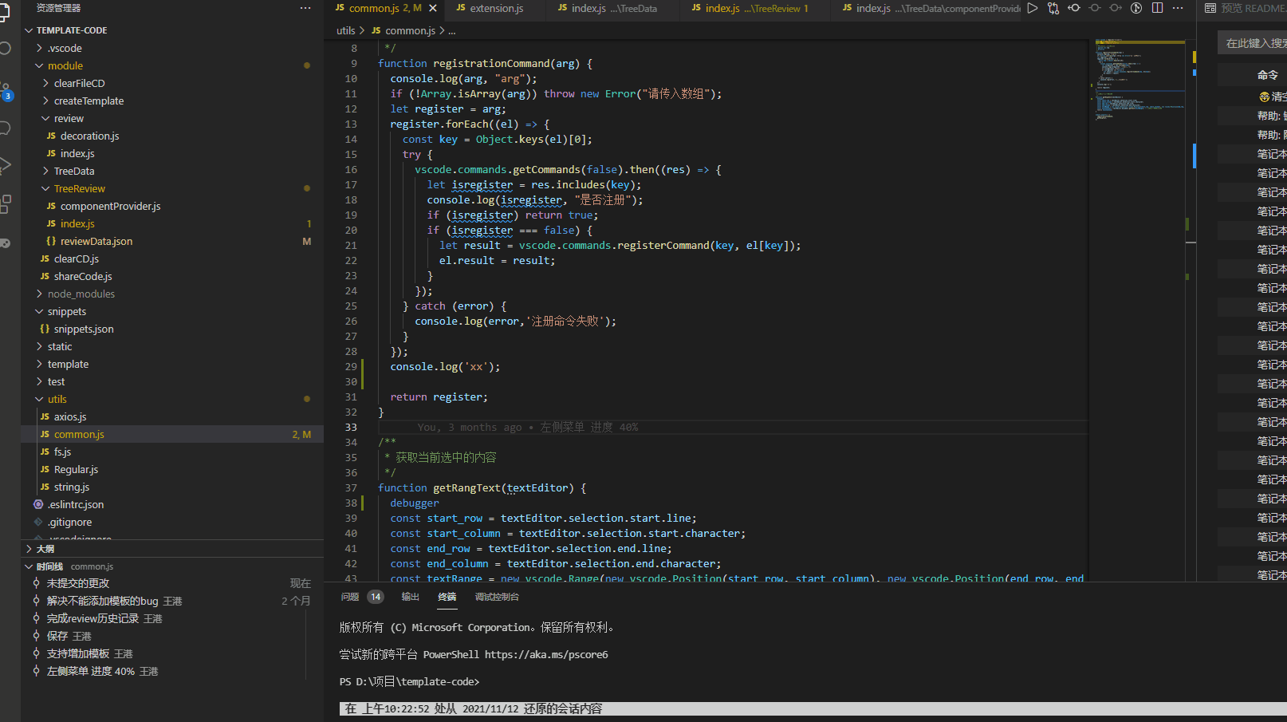Open the Extensions view in activity bar
This screenshot has height=722, width=1287.
coord(5,203)
